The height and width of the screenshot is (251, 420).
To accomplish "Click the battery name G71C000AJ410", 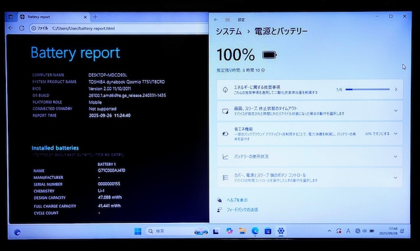I will 112,170.
